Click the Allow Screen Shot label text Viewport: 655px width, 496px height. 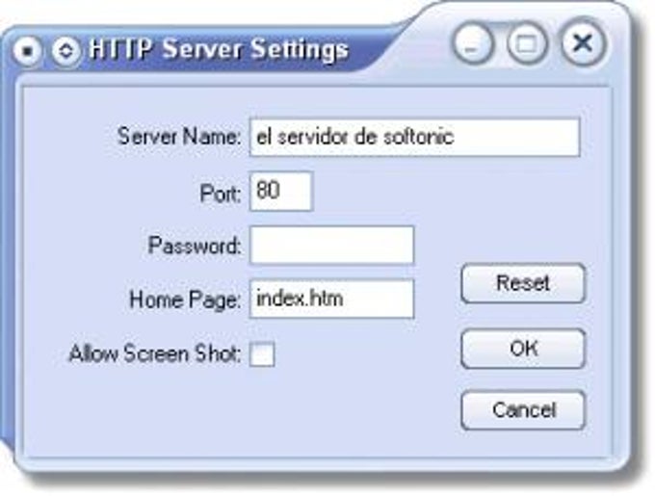click(155, 353)
